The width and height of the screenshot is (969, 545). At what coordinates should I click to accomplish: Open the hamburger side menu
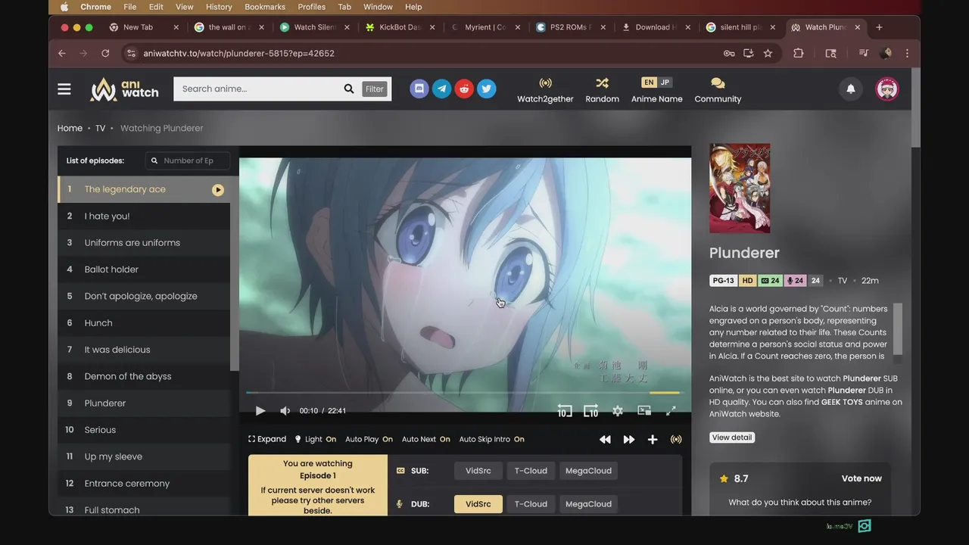coord(64,89)
